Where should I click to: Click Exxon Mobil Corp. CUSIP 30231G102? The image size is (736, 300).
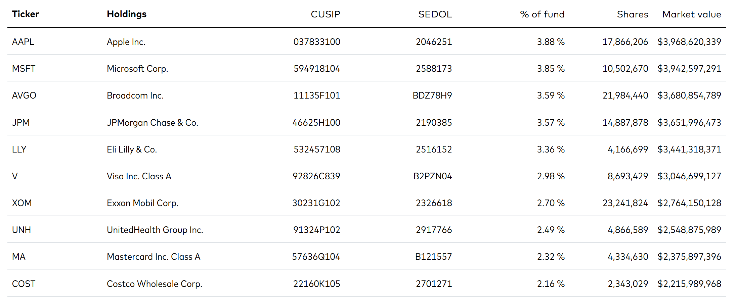pos(316,203)
